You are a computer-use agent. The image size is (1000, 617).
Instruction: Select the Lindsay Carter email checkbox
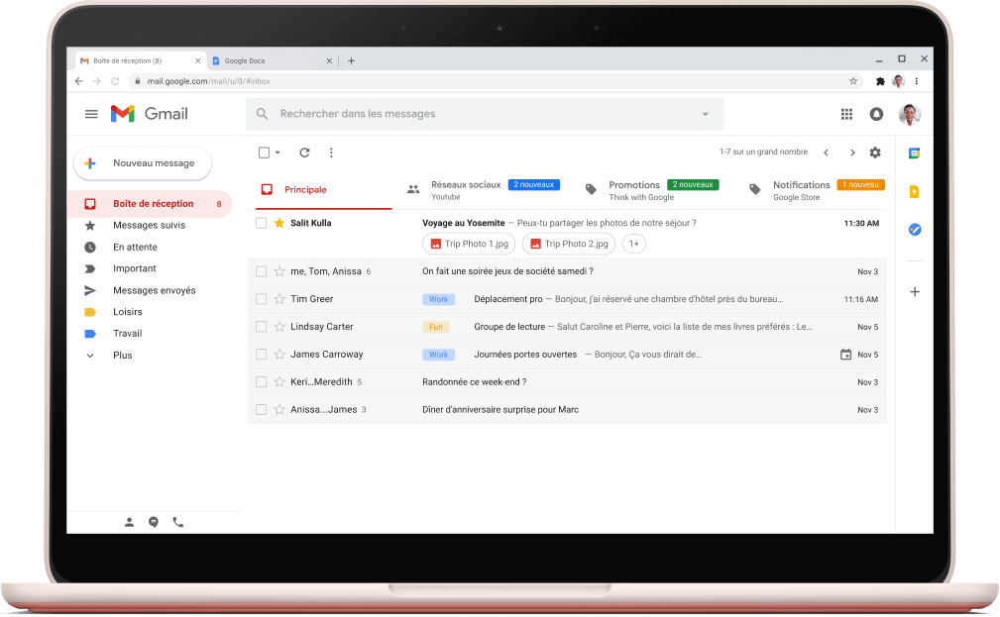(262, 327)
